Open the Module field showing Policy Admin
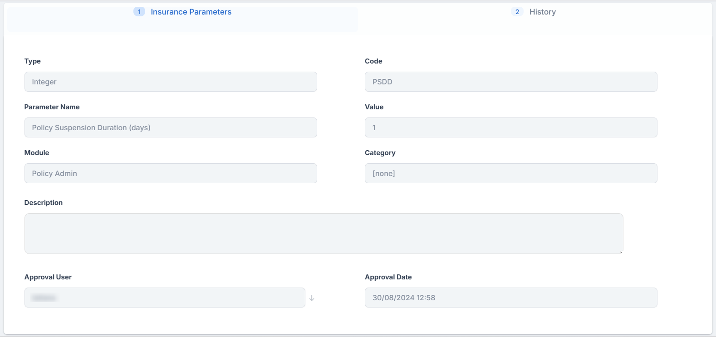Image resolution: width=716 pixels, height=337 pixels. click(171, 173)
